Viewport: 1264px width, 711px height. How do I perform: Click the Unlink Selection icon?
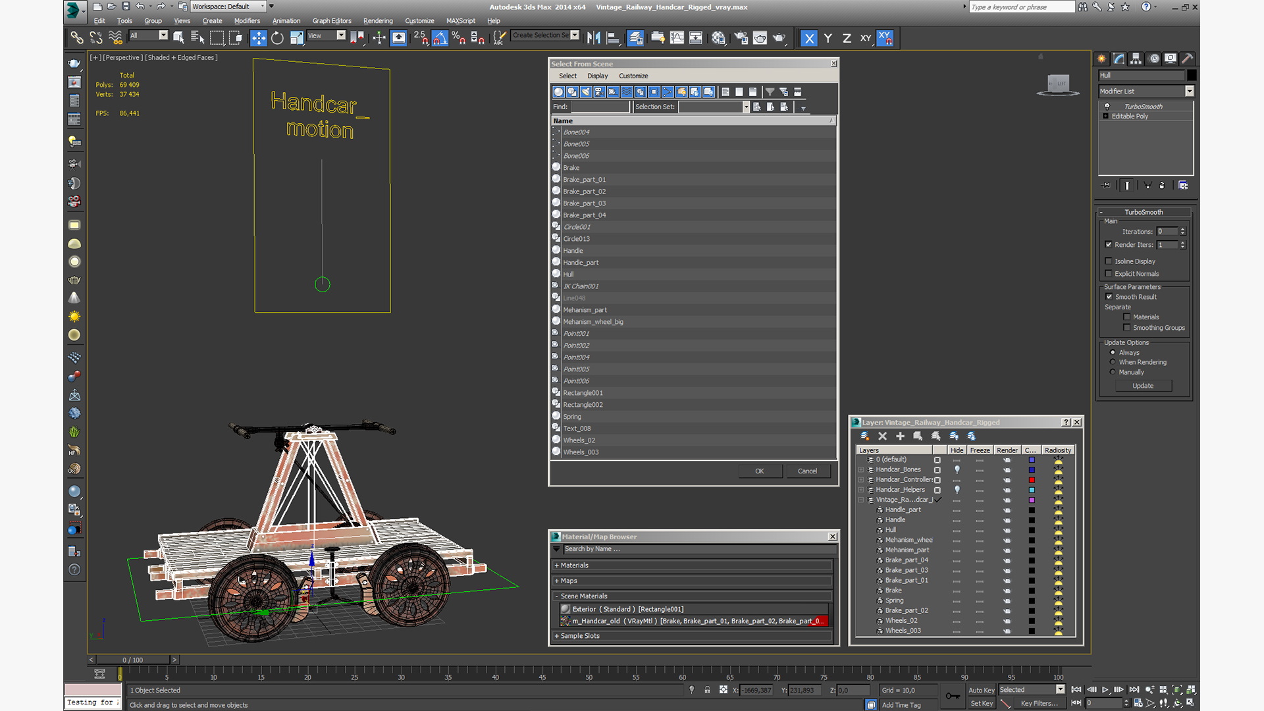click(96, 38)
